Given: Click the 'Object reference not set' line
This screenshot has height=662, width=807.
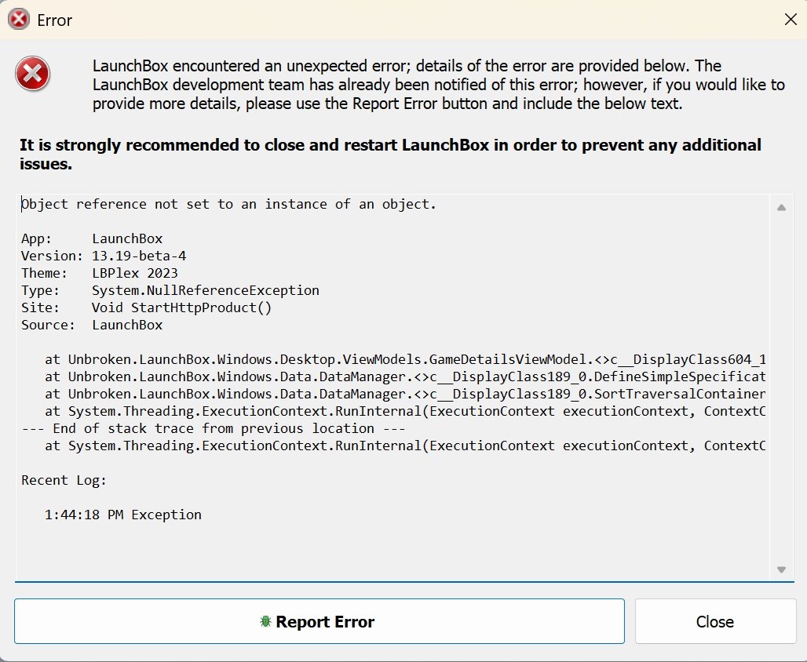Looking at the screenshot, I should click(228, 204).
